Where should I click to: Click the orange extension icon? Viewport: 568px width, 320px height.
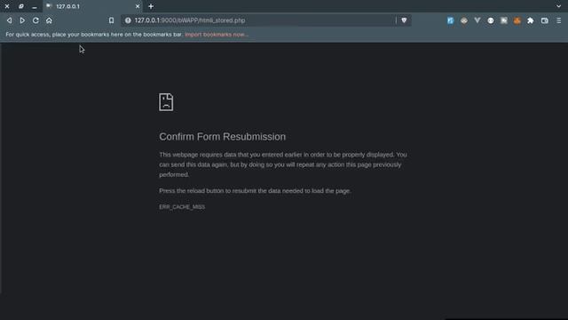(x=517, y=20)
